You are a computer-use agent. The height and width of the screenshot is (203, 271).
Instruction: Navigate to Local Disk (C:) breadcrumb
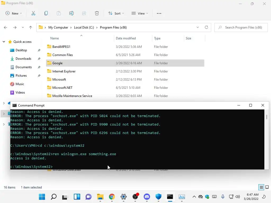84,27
